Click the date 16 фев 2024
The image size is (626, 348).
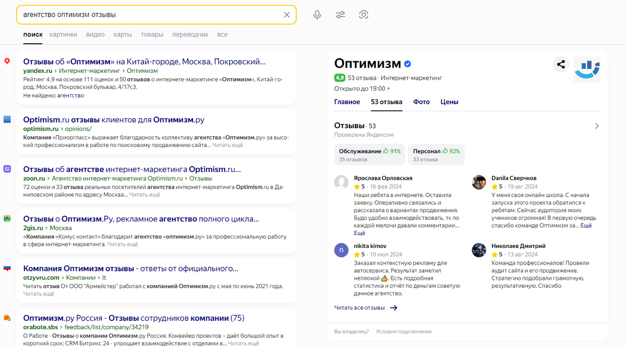click(386, 187)
